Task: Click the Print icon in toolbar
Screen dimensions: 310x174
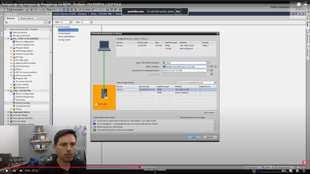Action: coord(27,9)
